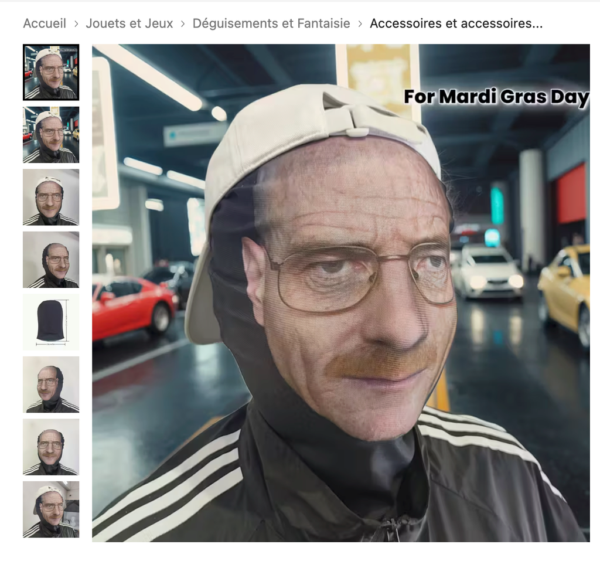Click the chevron after Jouets et Jeux

click(183, 24)
